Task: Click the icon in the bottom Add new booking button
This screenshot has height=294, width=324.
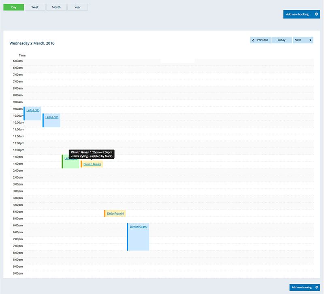Action: [x=316, y=287]
